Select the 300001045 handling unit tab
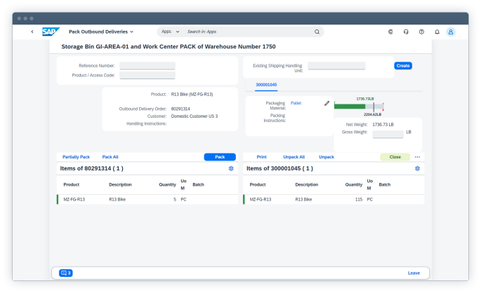This screenshot has width=481, height=293. 265,85
